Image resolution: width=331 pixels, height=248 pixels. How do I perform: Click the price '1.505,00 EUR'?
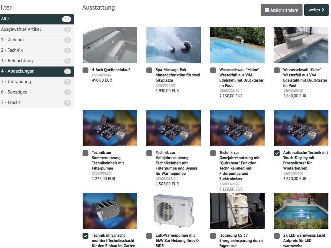point(167,184)
